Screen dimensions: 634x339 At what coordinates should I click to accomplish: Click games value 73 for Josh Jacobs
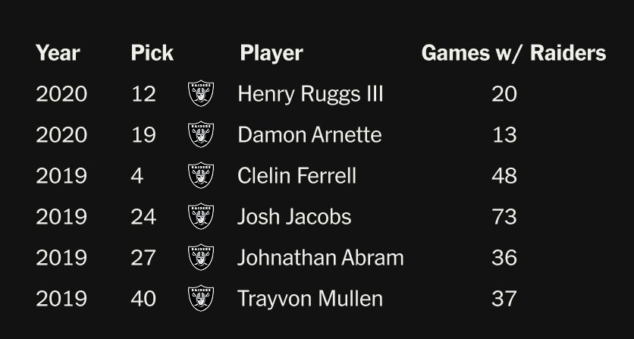(504, 217)
